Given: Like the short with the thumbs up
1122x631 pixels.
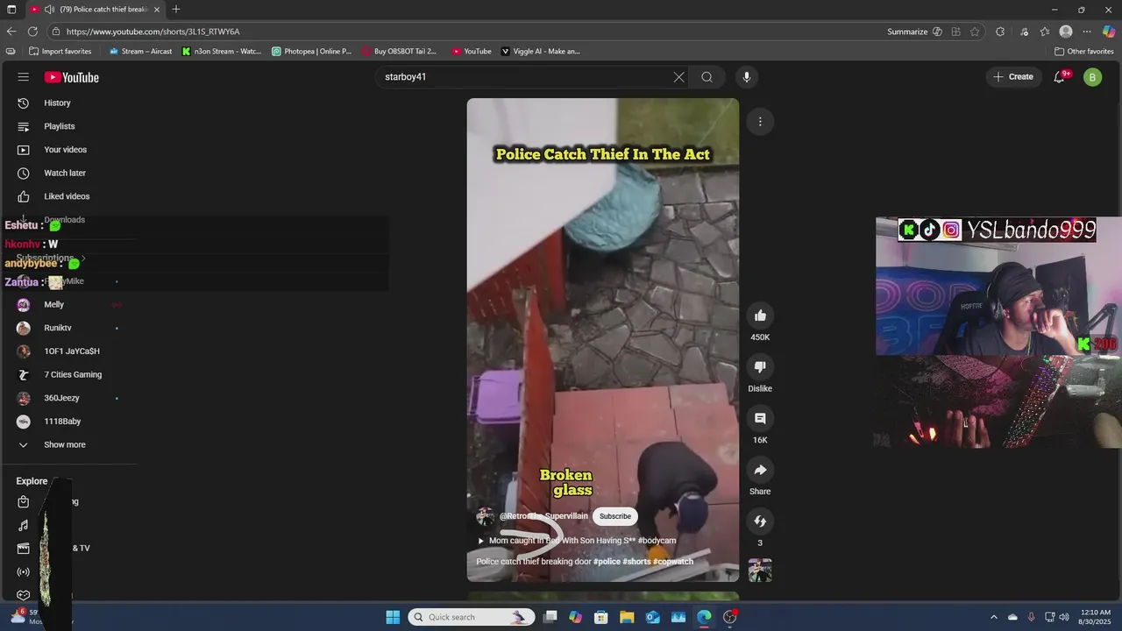Looking at the screenshot, I should point(760,315).
